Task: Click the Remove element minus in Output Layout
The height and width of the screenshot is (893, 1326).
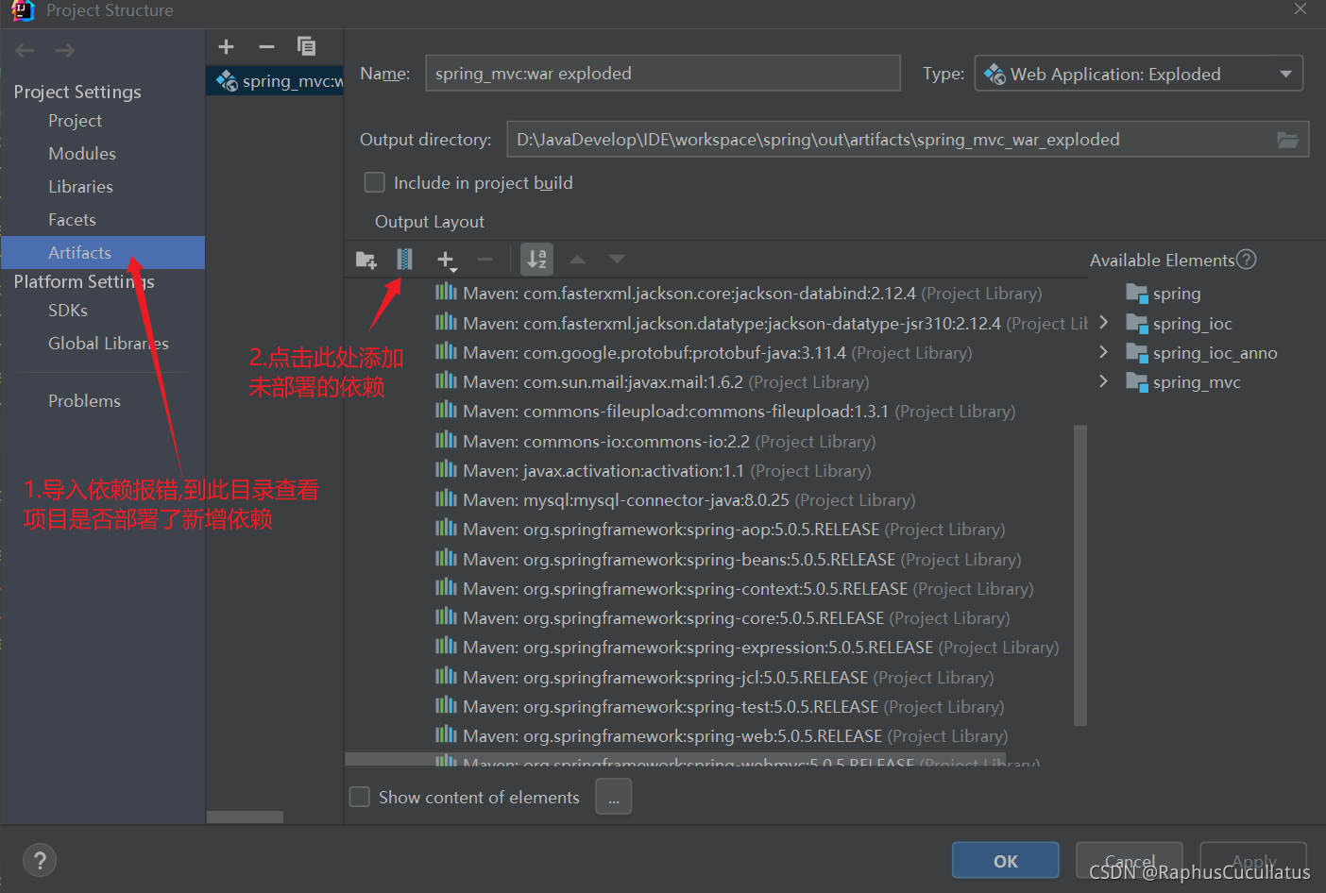Action: tap(484, 259)
